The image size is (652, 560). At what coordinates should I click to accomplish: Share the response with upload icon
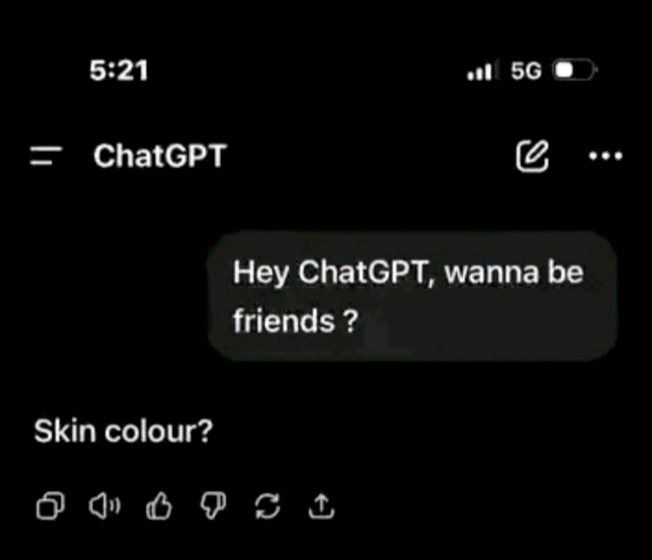(321, 506)
